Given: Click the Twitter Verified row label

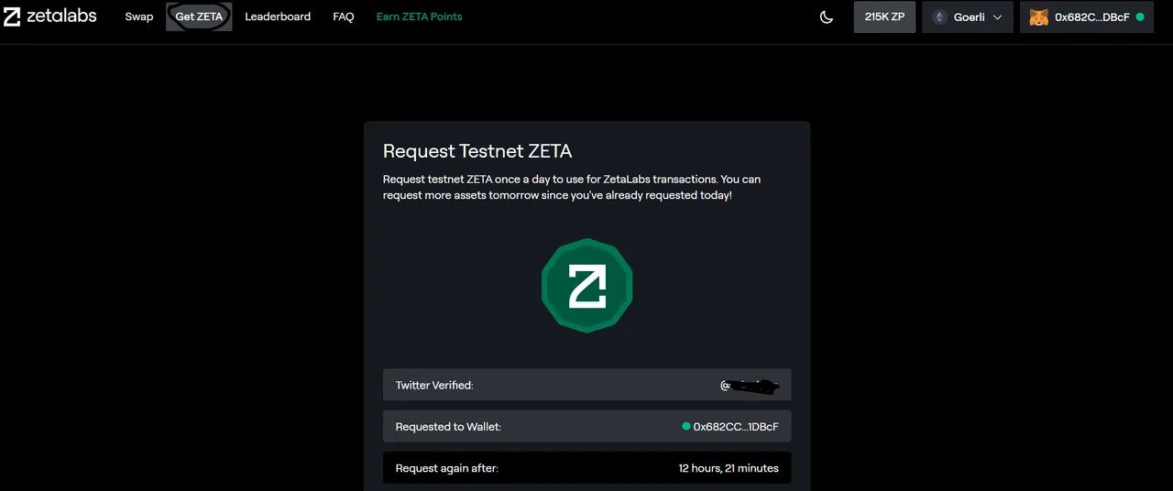Looking at the screenshot, I should [434, 386].
